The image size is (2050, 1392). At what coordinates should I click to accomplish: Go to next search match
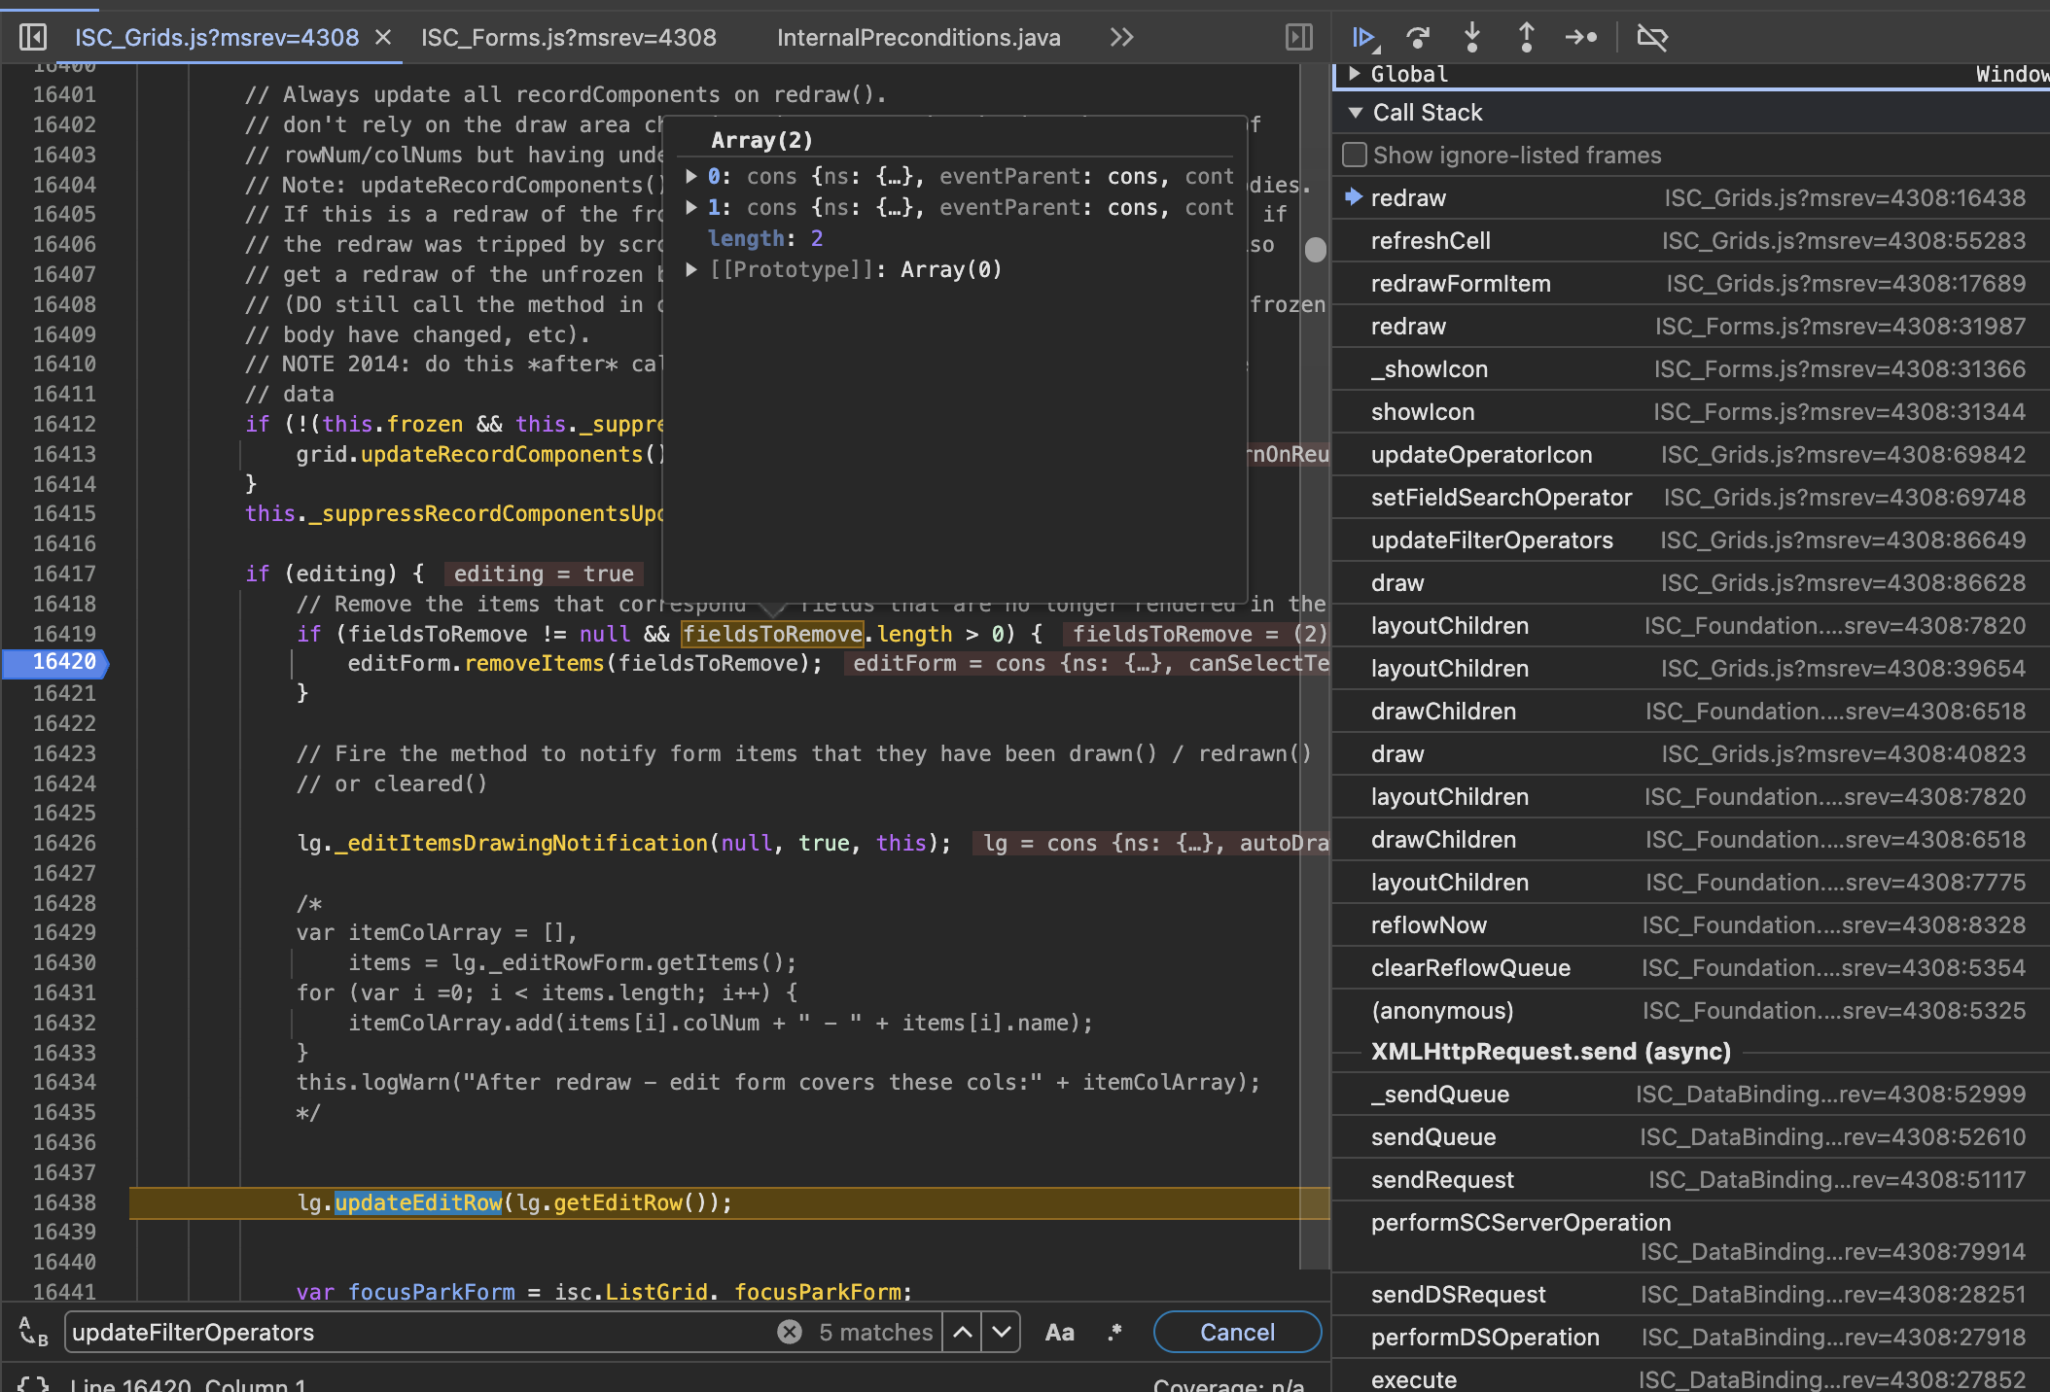coord(1002,1333)
